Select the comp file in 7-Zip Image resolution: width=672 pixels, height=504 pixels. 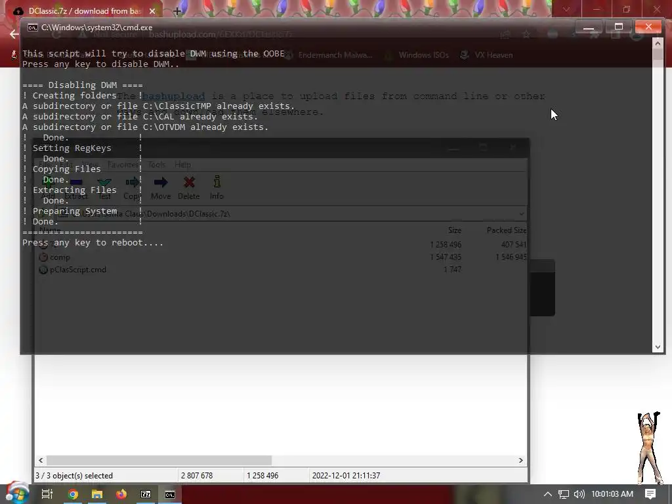(x=60, y=257)
